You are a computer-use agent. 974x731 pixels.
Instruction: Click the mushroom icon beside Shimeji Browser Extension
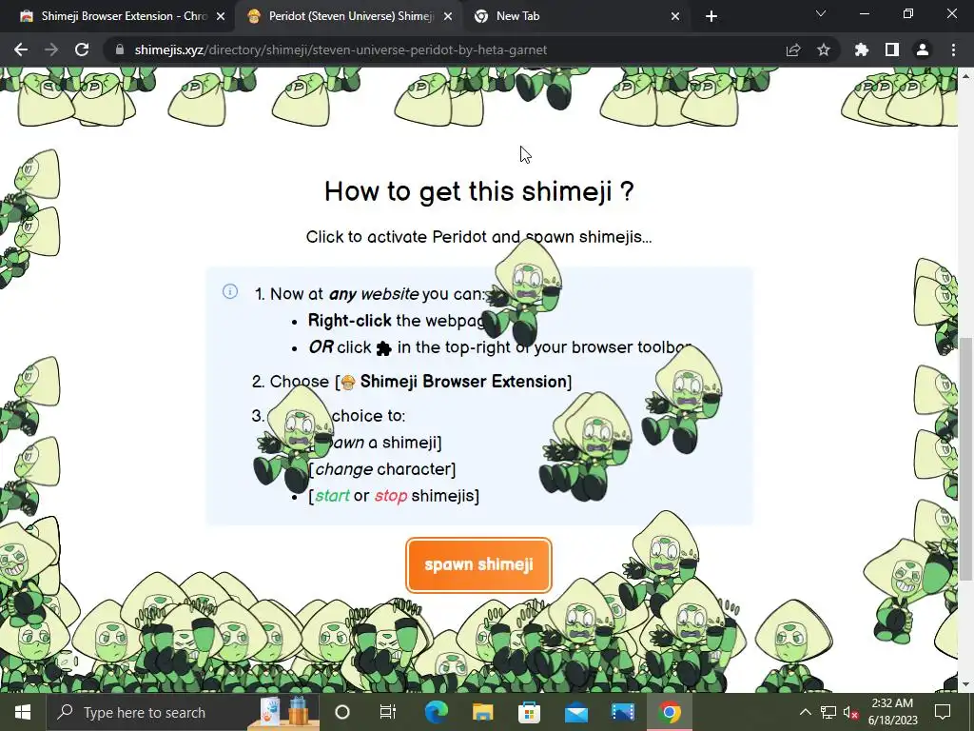pos(348,383)
